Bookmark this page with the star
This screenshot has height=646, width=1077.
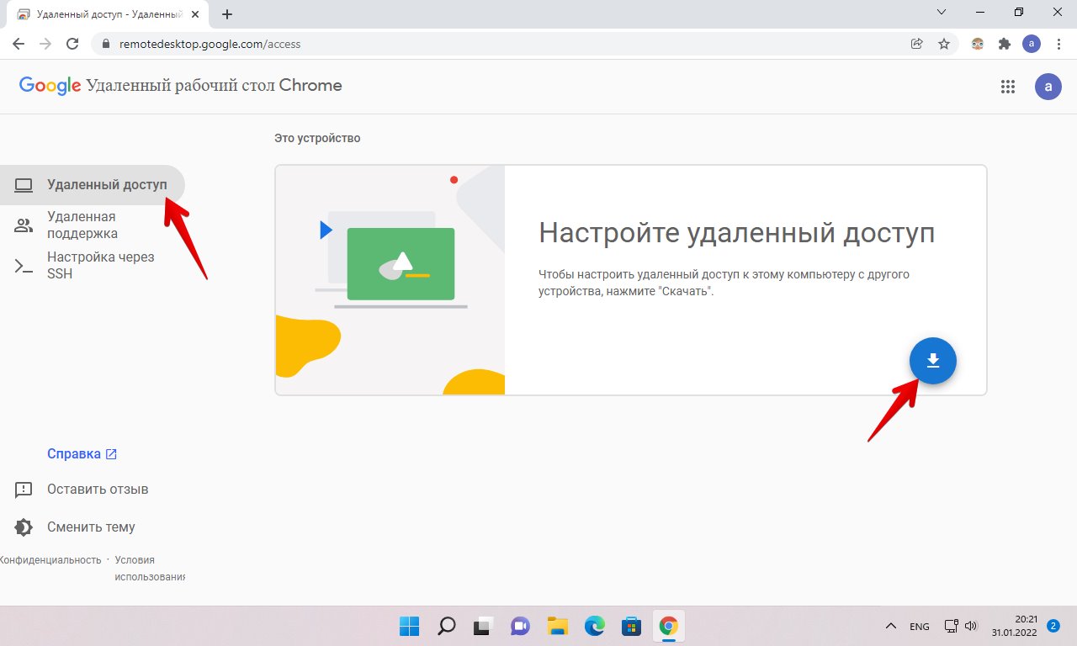[944, 44]
